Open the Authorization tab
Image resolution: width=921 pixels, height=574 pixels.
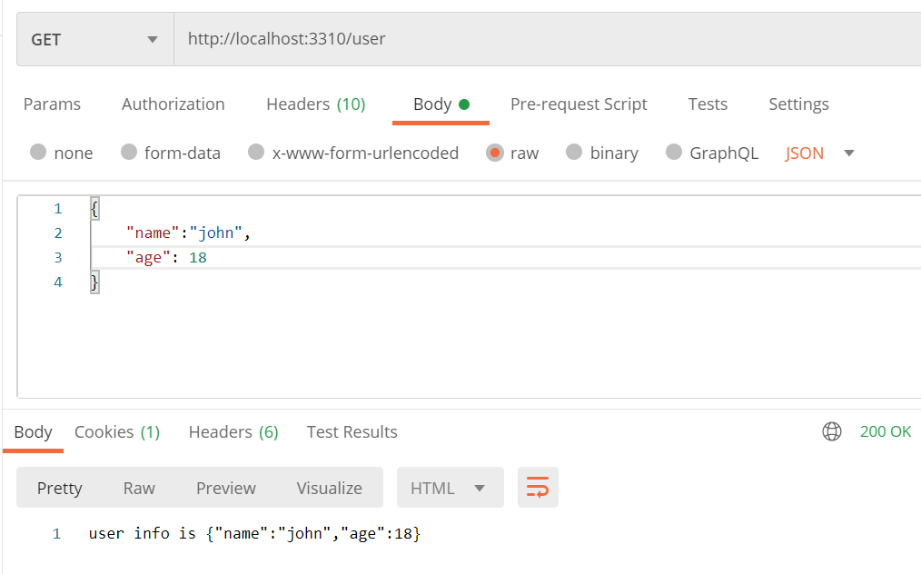(173, 104)
